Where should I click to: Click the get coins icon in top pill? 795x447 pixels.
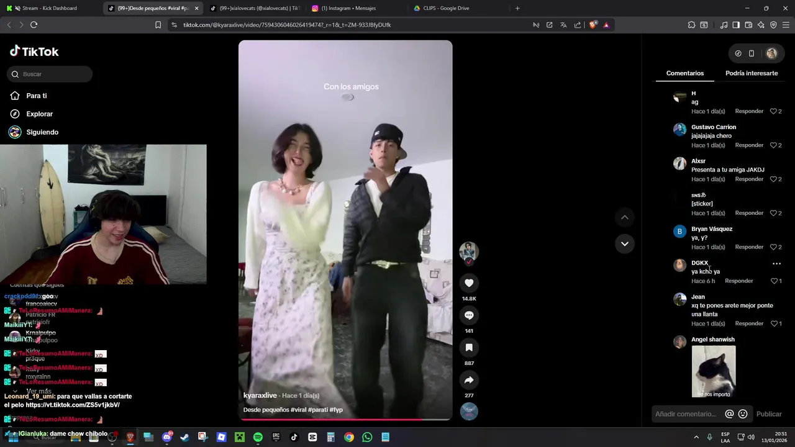point(738,53)
